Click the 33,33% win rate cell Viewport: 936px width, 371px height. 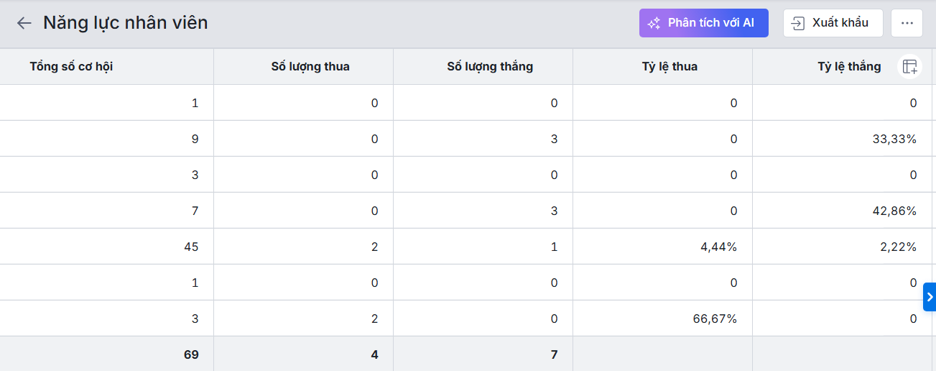pyautogui.click(x=891, y=139)
